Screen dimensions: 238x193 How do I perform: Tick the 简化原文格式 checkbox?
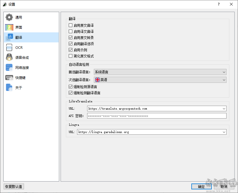(70, 56)
